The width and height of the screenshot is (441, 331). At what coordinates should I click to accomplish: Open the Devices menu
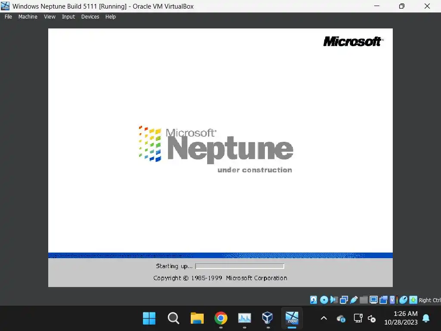coord(90,17)
